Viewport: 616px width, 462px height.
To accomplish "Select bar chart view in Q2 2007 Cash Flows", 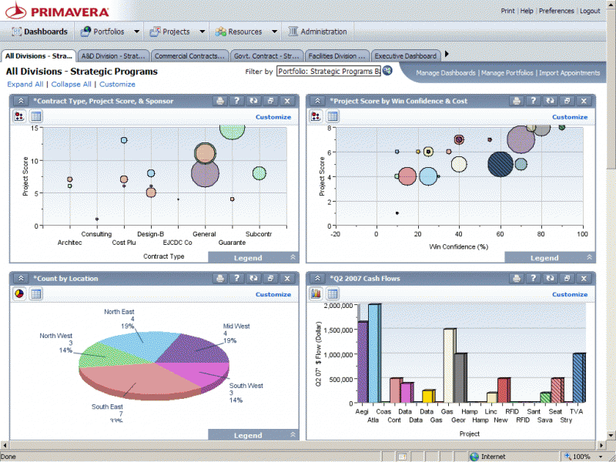I will 316,294.
